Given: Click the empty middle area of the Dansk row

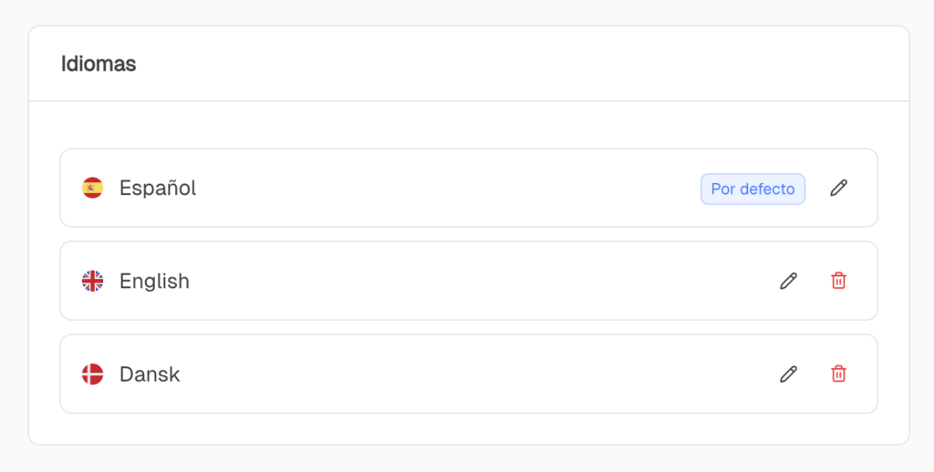Looking at the screenshot, I should pyautogui.click(x=474, y=375).
